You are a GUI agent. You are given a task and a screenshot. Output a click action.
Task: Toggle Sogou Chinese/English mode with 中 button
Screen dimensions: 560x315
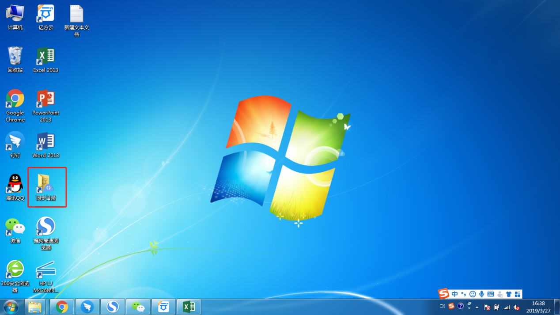point(454,294)
